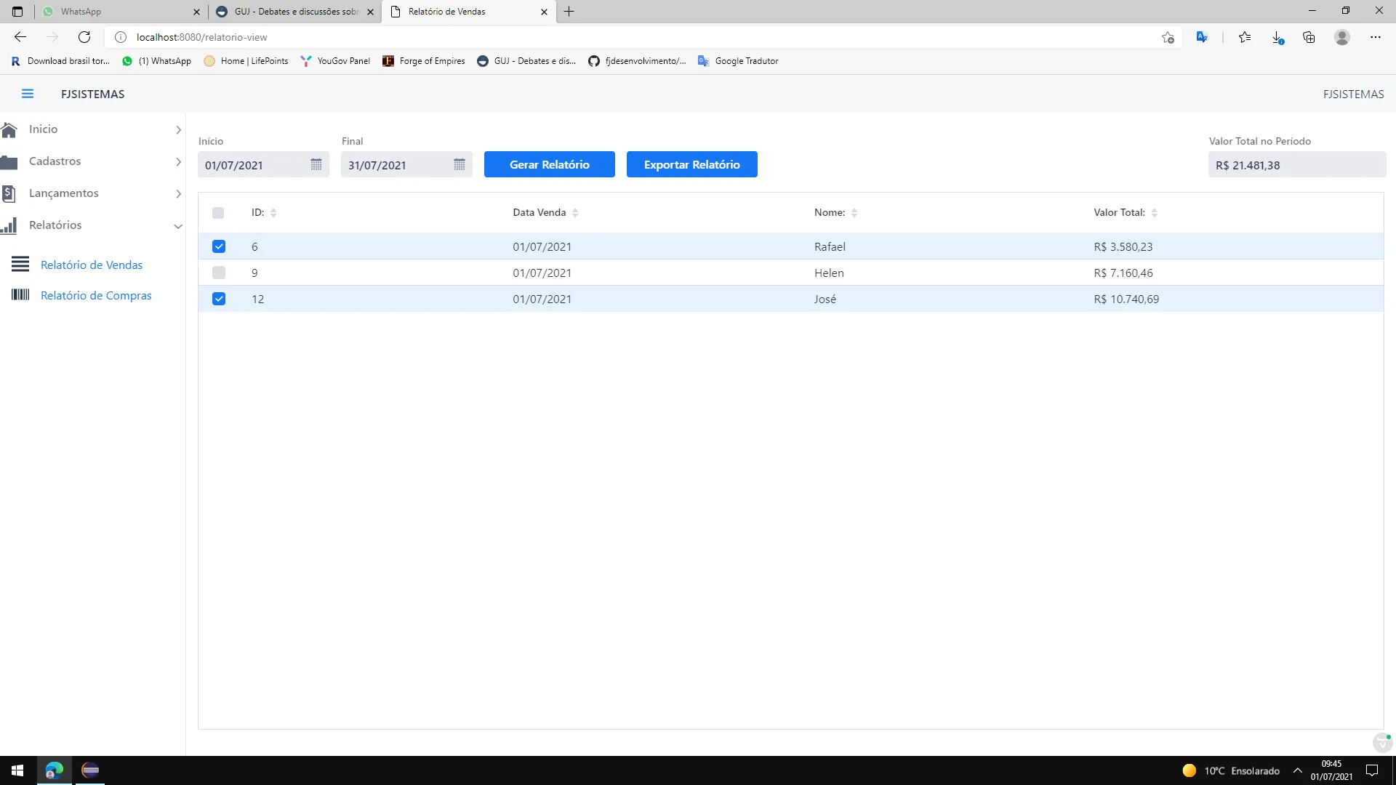
Task: Sort table by ID column arrows
Action: point(273,213)
